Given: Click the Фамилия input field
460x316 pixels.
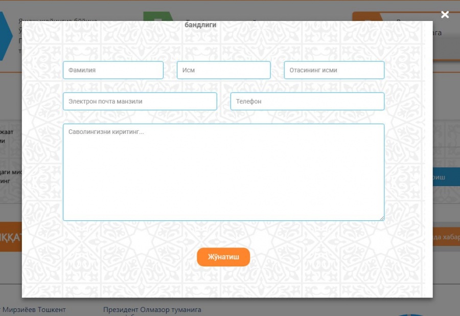Looking at the screenshot, I should click(x=113, y=70).
